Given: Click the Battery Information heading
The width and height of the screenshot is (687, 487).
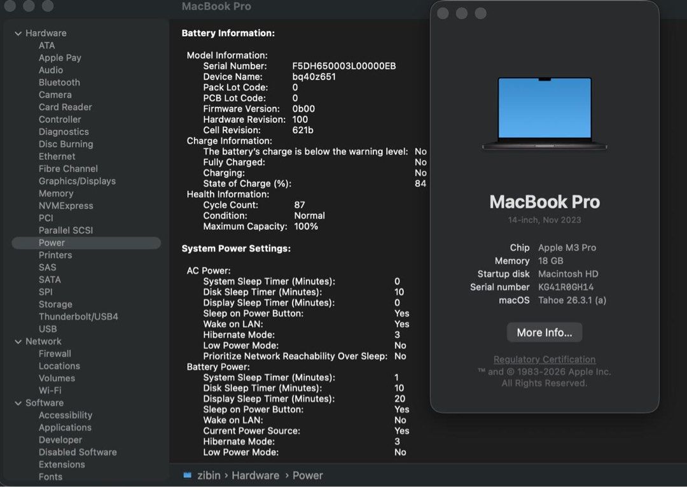Looking at the screenshot, I should (x=228, y=33).
